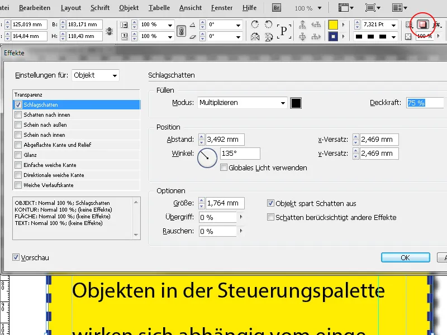This screenshot has width=447, height=335.
Task: Open the arrange documents icon menu
Action: click(x=400, y=8)
